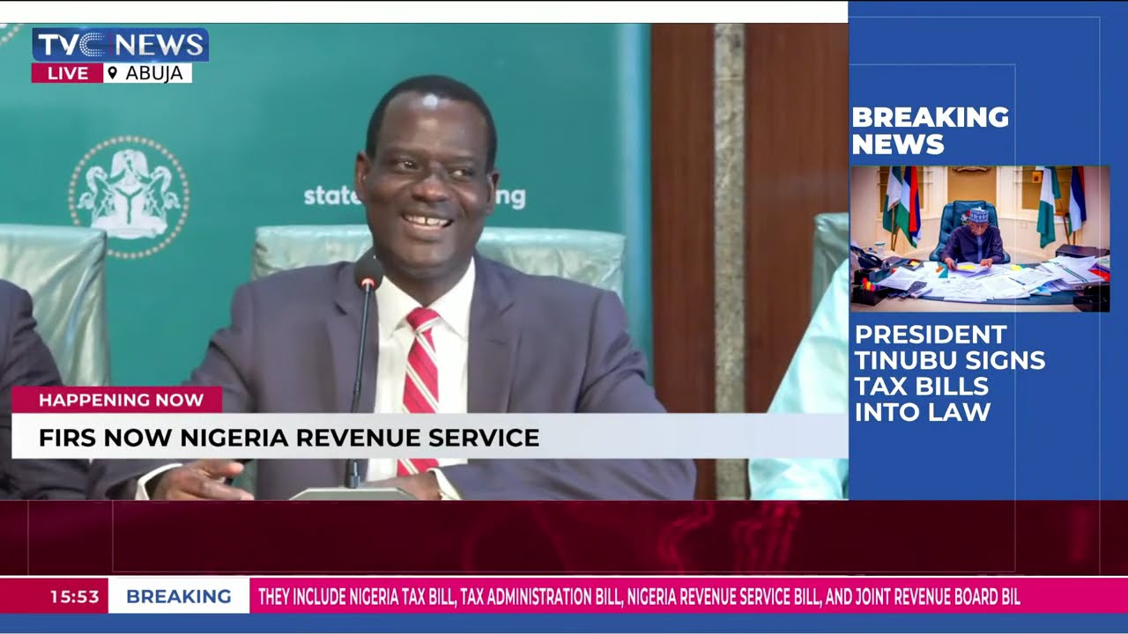
Task: Click the HAPPENING NOW banner tag
Action: coord(117,400)
